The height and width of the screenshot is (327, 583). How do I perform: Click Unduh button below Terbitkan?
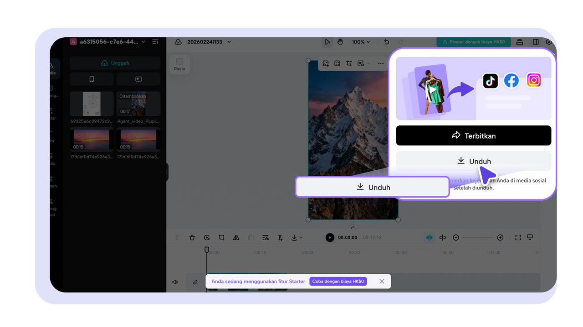[474, 161]
